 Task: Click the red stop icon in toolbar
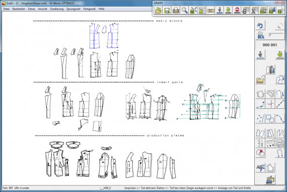coord(237,11)
